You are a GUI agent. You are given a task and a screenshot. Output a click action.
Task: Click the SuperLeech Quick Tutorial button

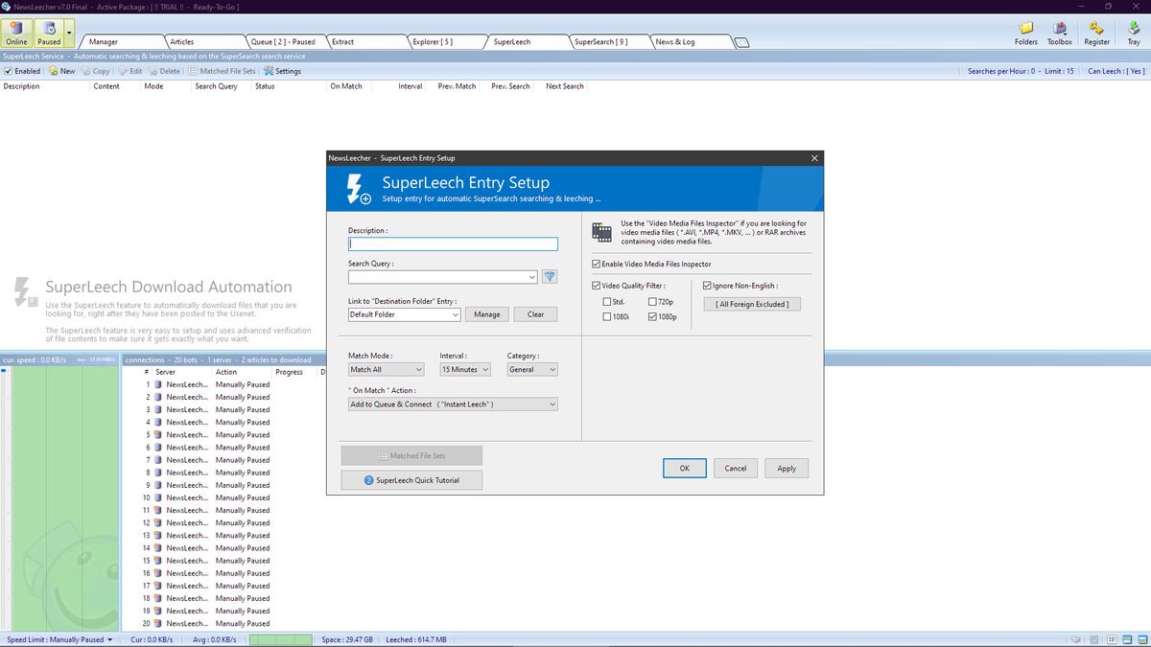point(411,479)
